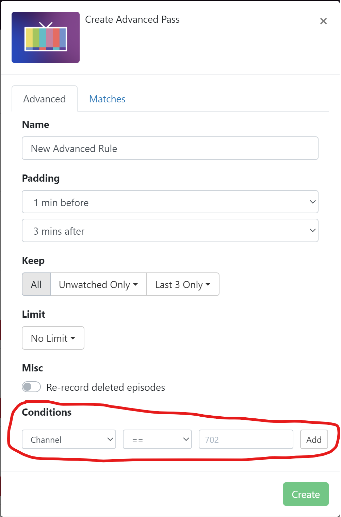Screen dimensions: 341x517
Task: Open the '==' operator dropdown
Action: point(157,439)
